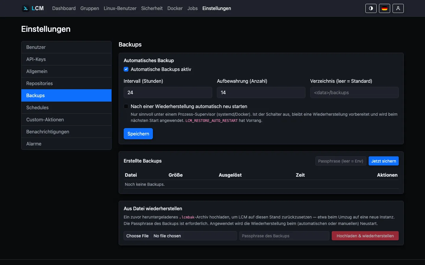Click the Choose File button

click(x=138, y=236)
